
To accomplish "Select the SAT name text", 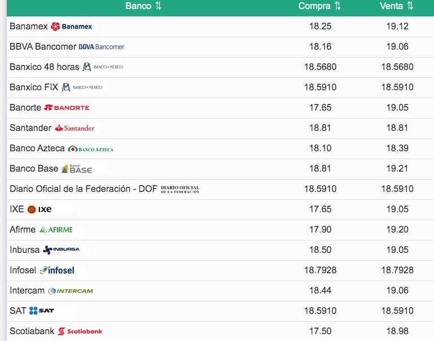I will click(x=17, y=311).
